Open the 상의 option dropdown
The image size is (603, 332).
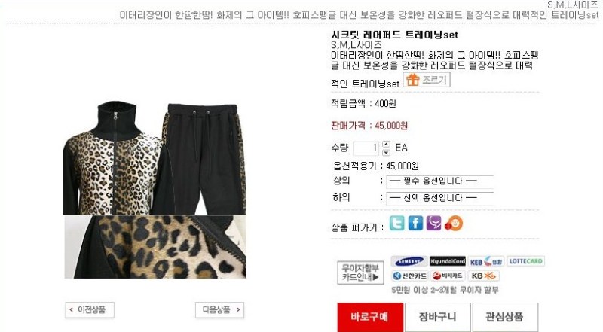(x=440, y=181)
